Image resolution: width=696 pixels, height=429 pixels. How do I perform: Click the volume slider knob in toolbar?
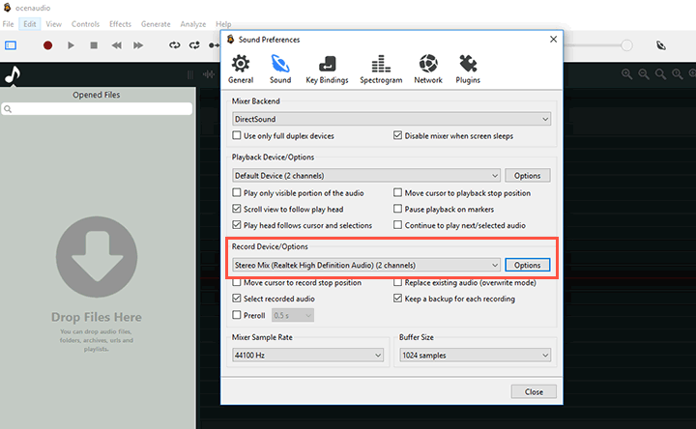tap(626, 45)
